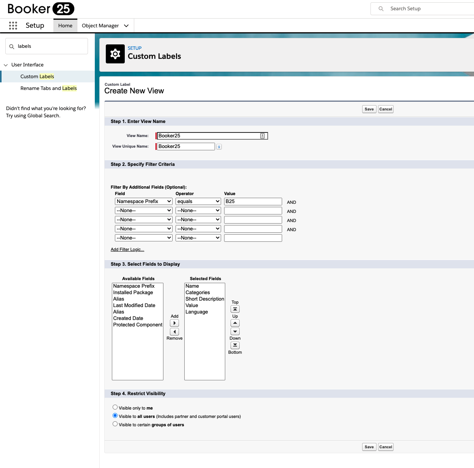Open the Namespace Prefix field dropdown
This screenshot has height=468, width=474.
click(x=143, y=202)
